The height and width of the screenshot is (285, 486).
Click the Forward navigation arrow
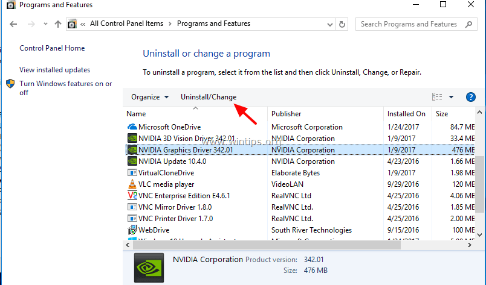31,24
